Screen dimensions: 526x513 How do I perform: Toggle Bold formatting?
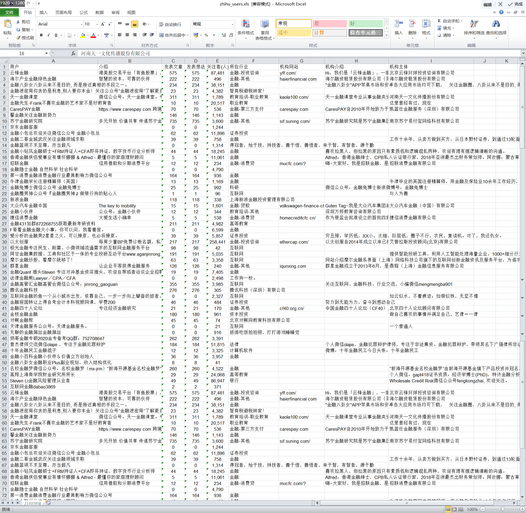[x=41, y=35]
